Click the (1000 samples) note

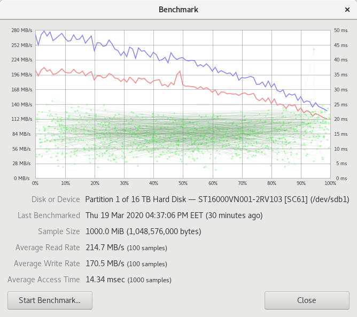click(149, 280)
